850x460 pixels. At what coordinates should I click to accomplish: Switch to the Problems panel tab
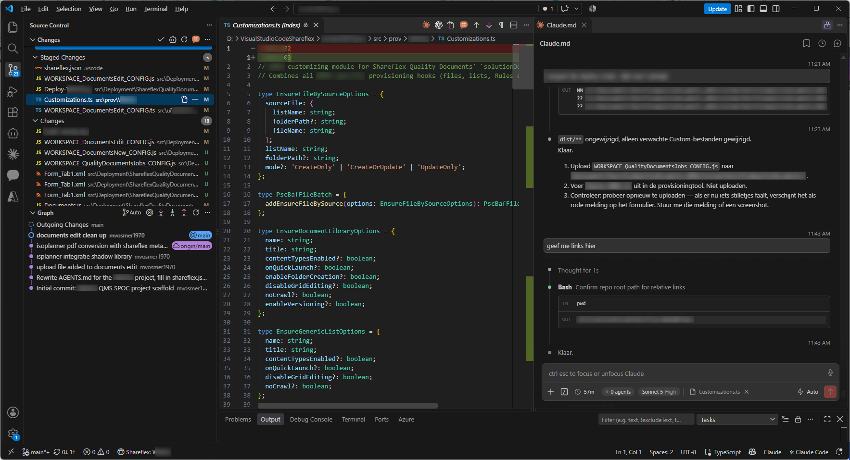[238, 419]
